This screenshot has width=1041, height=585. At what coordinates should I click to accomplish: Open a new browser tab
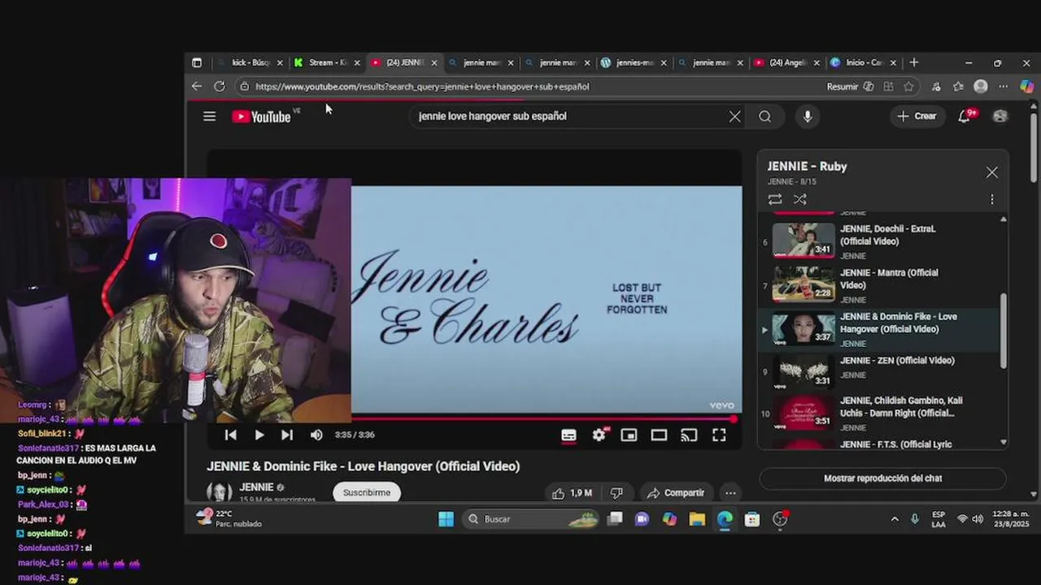point(914,63)
